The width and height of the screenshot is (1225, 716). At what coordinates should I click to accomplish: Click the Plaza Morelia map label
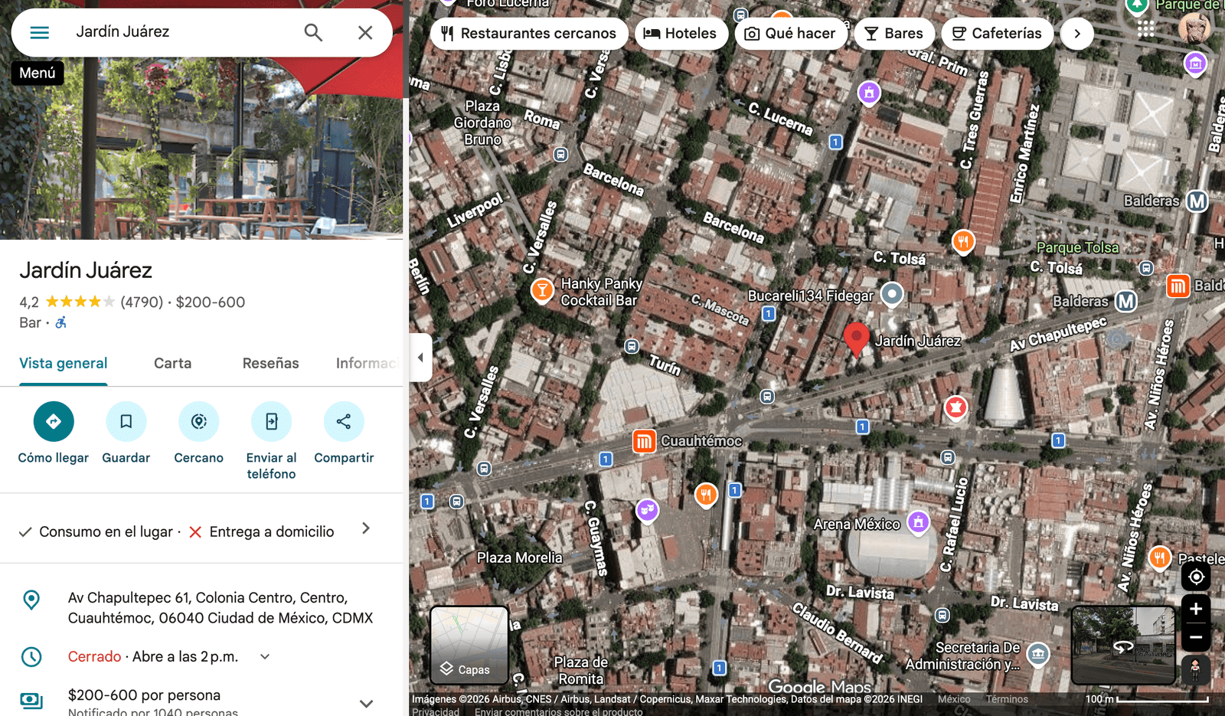click(x=520, y=557)
